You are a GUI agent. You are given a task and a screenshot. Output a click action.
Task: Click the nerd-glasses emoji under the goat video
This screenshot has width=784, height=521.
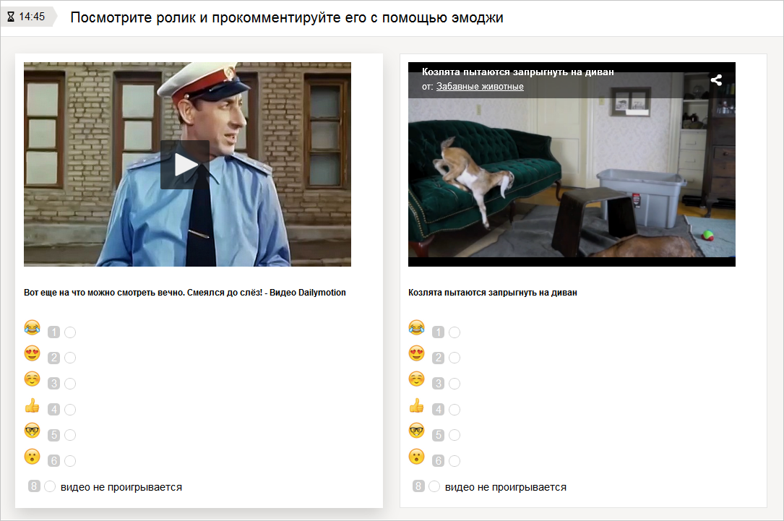(416, 431)
